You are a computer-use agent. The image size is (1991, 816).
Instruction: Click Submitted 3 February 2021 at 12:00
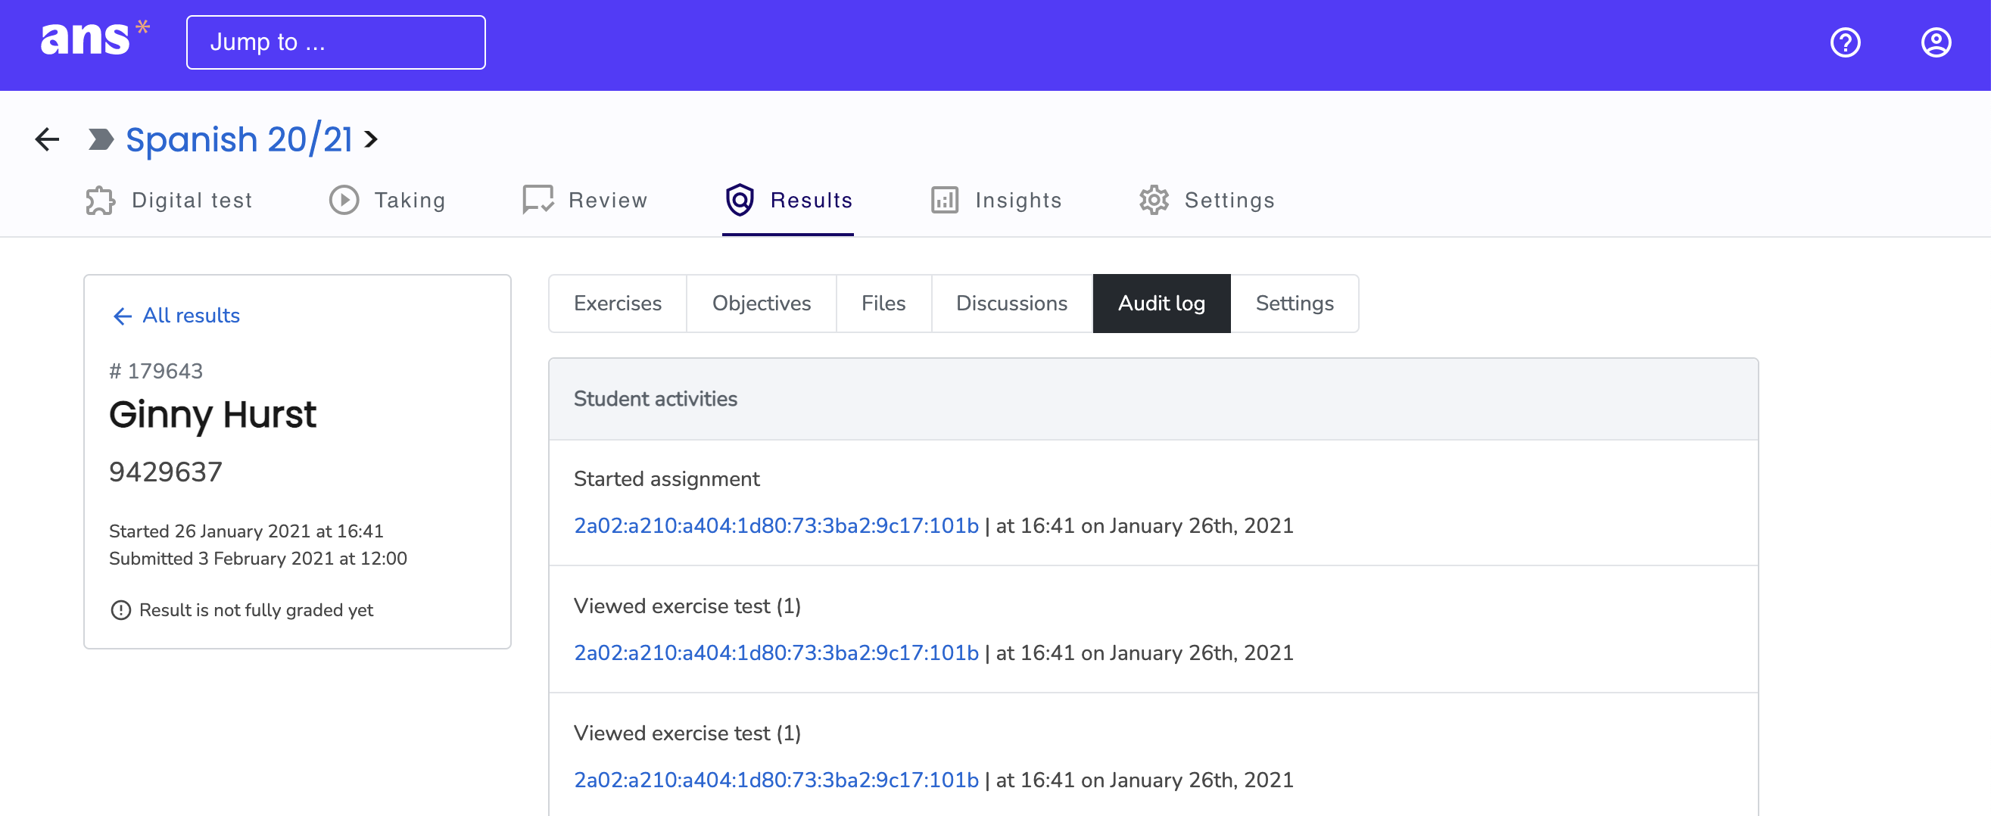(x=257, y=559)
